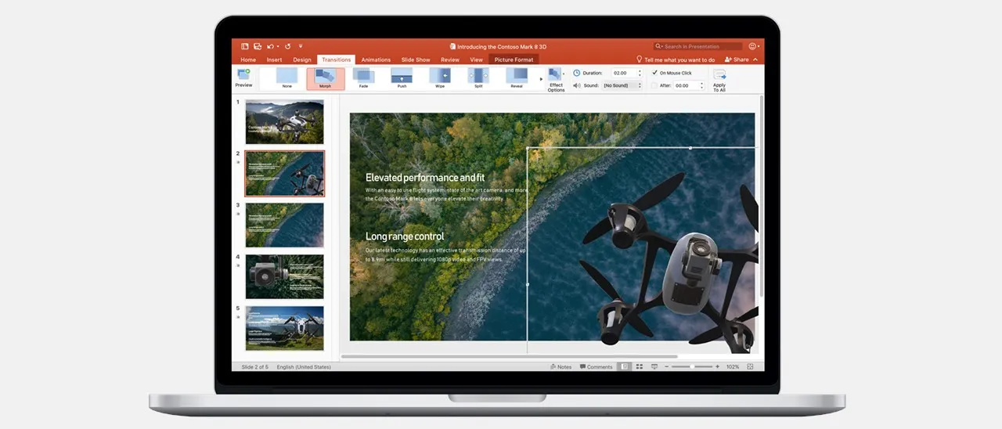
Task: Fit slide to window icon
Action: pyautogui.click(x=750, y=366)
